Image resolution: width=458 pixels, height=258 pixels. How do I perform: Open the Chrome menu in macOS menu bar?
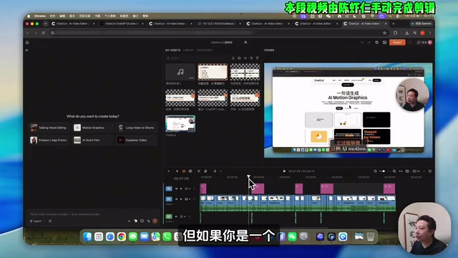pos(40,16)
